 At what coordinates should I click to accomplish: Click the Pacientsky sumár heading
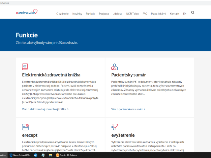[x=129, y=75]
